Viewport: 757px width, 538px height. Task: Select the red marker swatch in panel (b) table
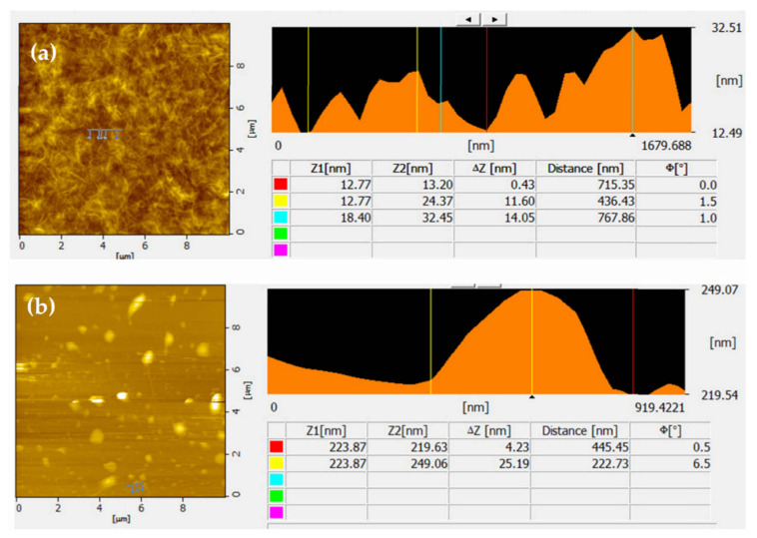click(x=277, y=445)
